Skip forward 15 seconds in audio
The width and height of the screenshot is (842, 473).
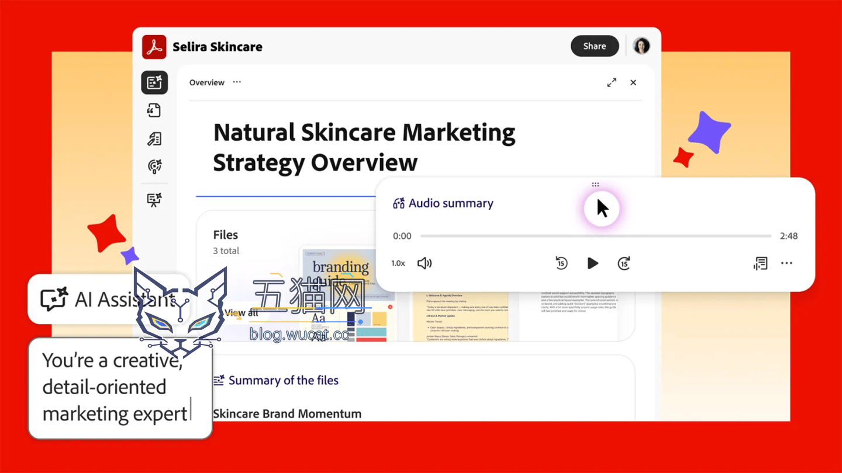(624, 263)
